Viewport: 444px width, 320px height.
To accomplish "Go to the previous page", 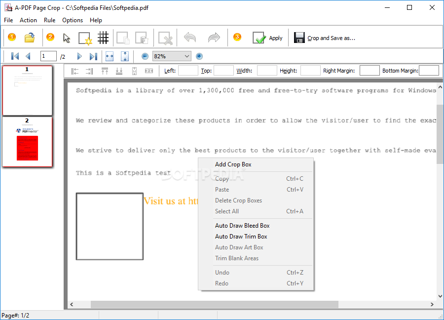I will point(28,56).
